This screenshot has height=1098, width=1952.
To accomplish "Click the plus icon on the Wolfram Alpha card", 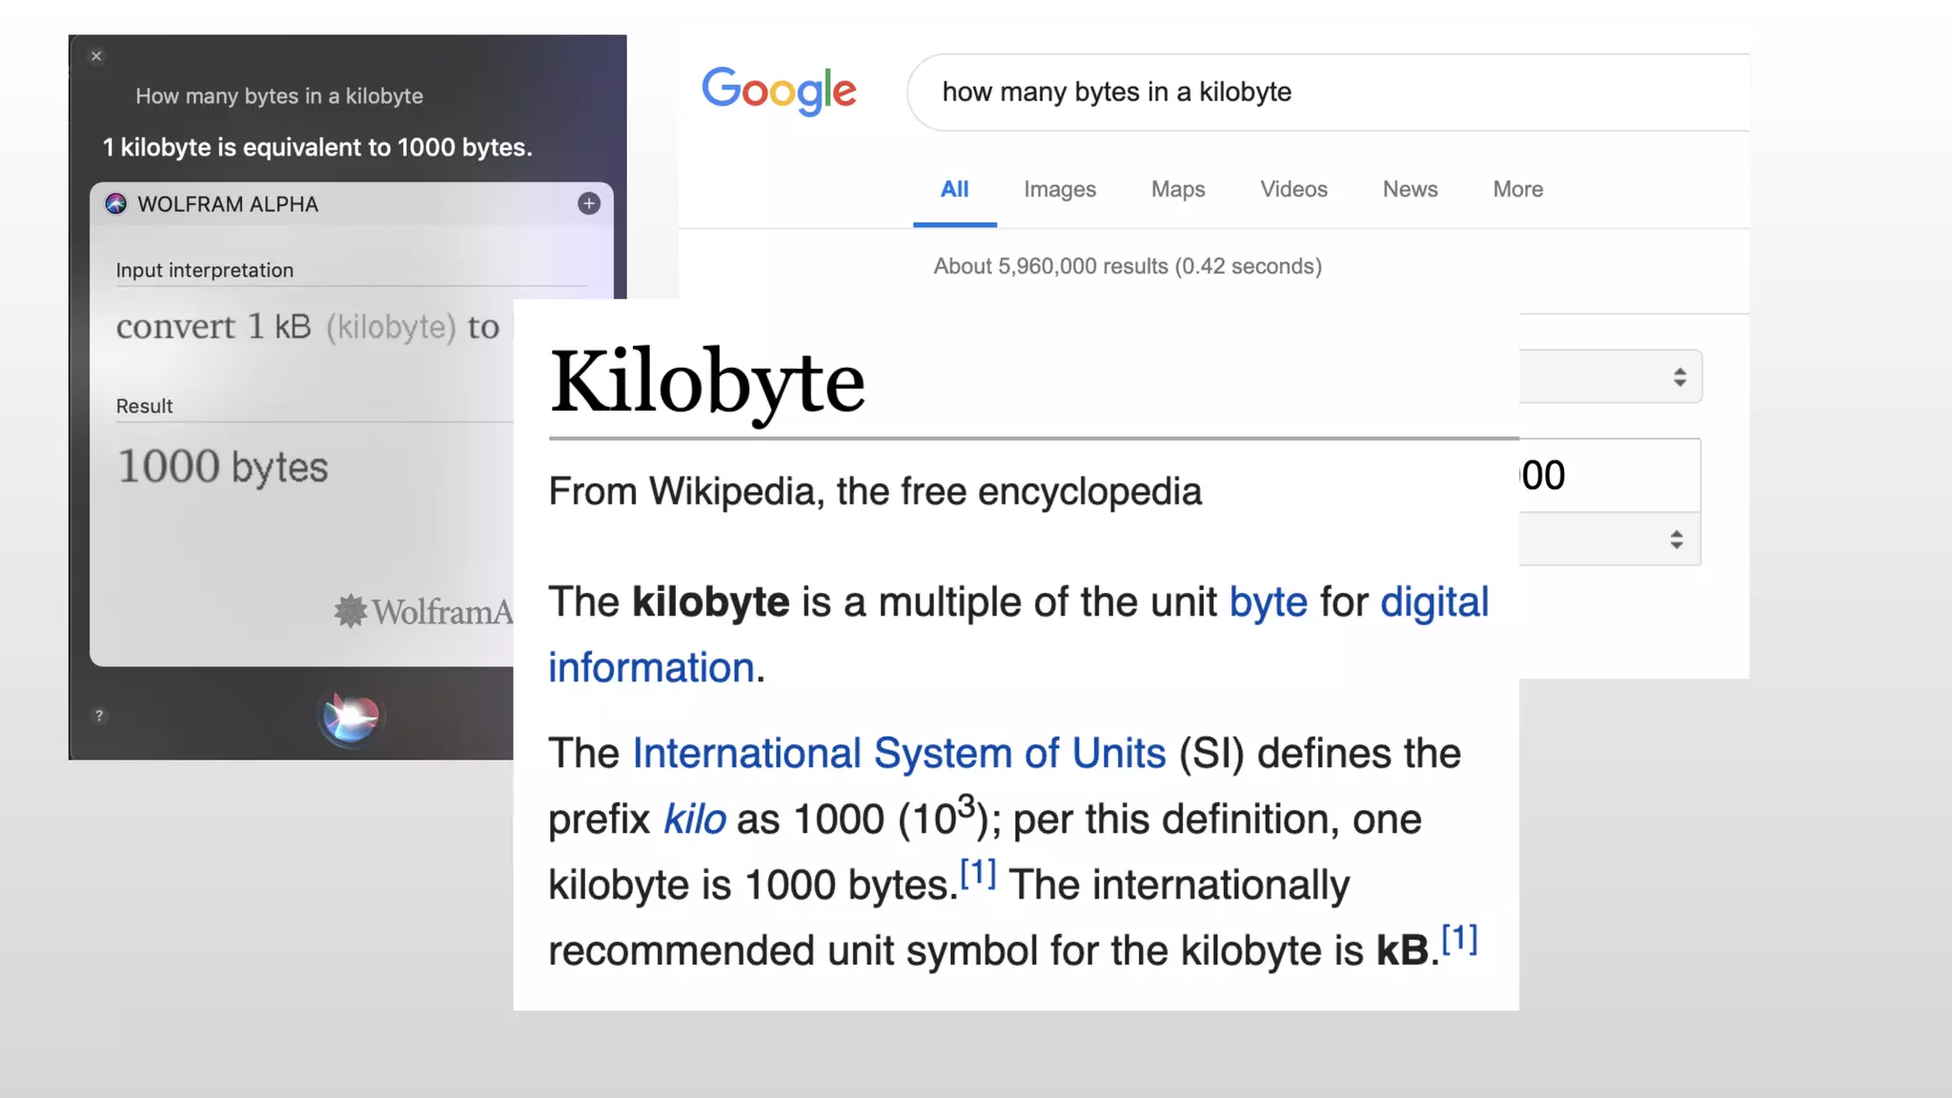I will pos(589,204).
